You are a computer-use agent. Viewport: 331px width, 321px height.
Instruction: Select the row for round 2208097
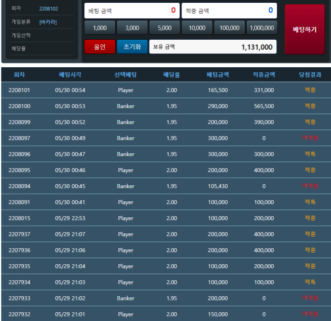(165, 138)
